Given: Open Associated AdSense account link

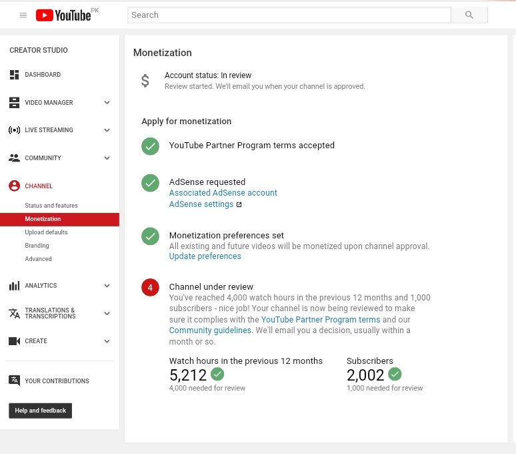Looking at the screenshot, I should 223,193.
